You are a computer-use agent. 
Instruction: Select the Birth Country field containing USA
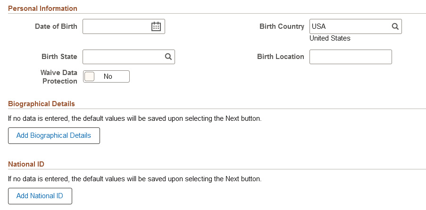[350, 27]
